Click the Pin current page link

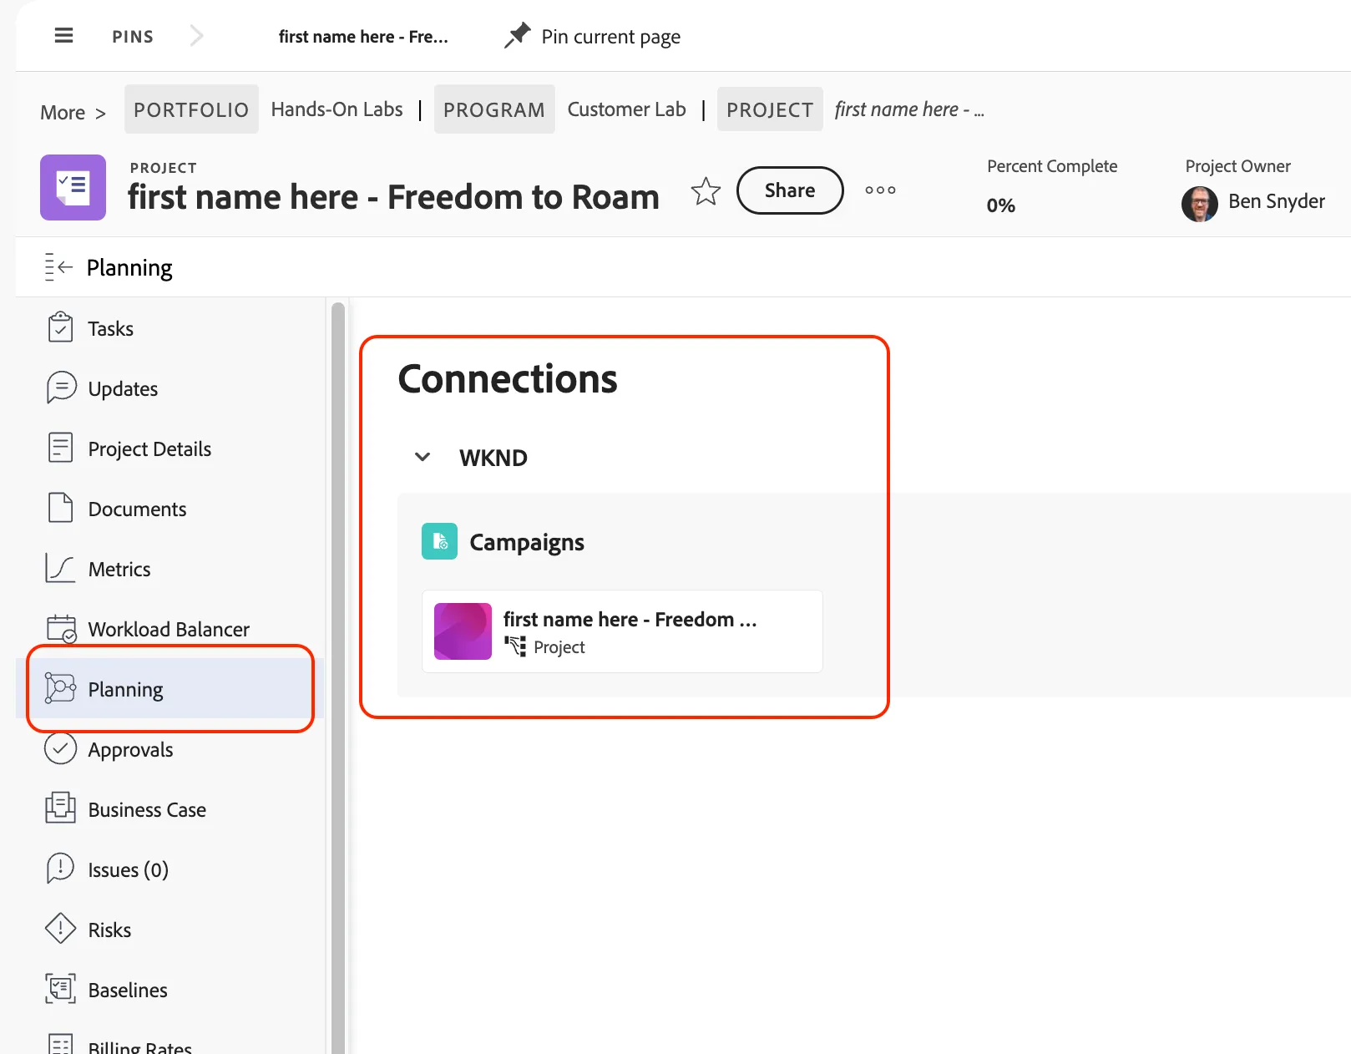pos(610,37)
